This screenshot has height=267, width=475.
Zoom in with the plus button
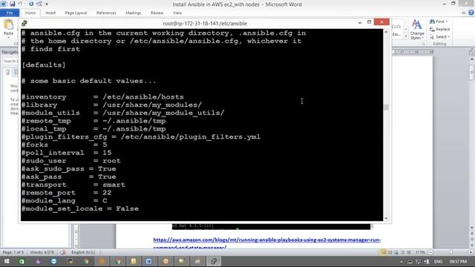click(x=471, y=252)
